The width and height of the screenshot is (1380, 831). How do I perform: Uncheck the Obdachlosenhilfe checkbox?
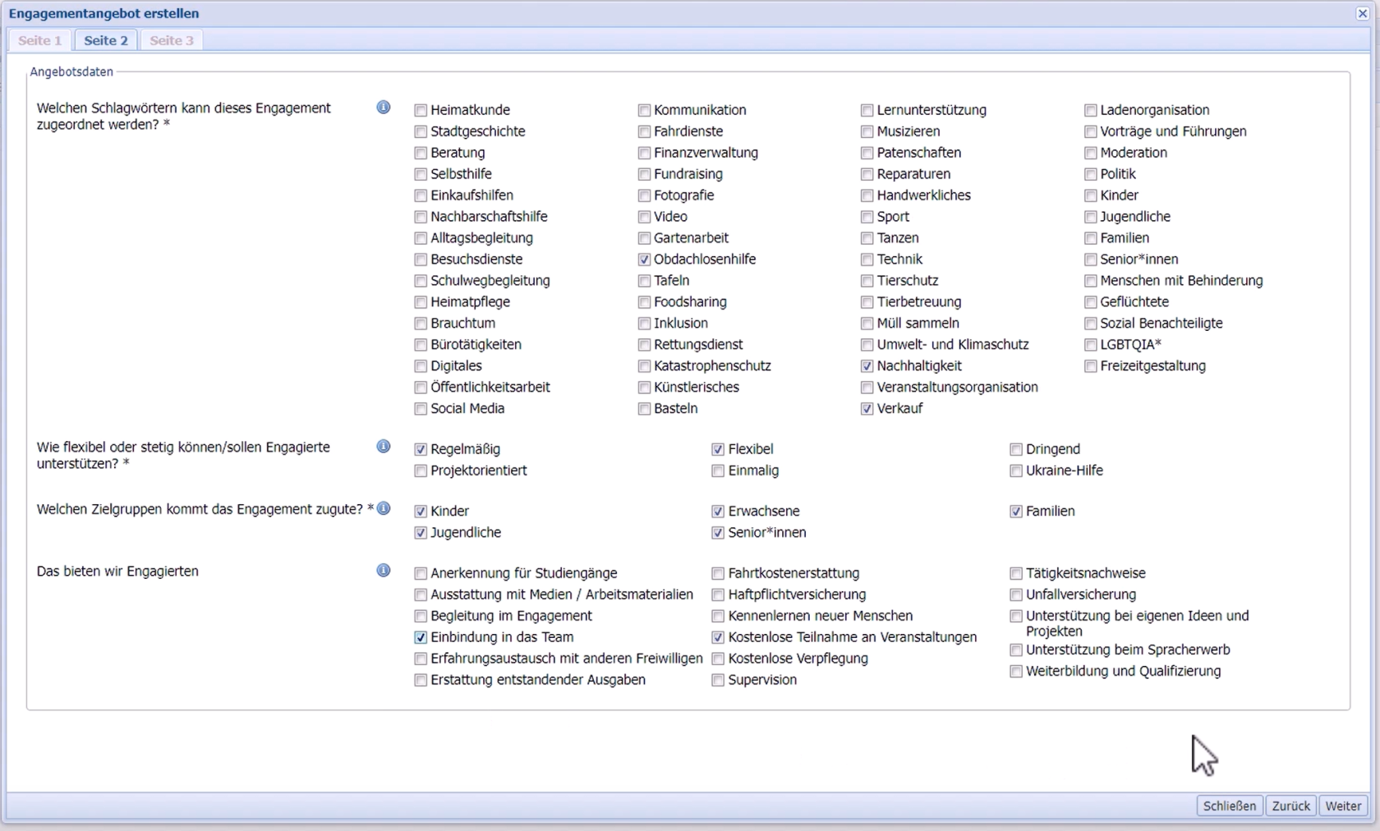[x=644, y=259]
